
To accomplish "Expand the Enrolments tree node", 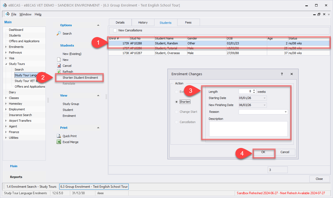I will point(6,47).
